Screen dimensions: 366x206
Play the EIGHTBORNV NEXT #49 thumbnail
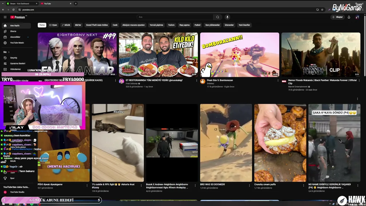pyautogui.click(x=77, y=55)
